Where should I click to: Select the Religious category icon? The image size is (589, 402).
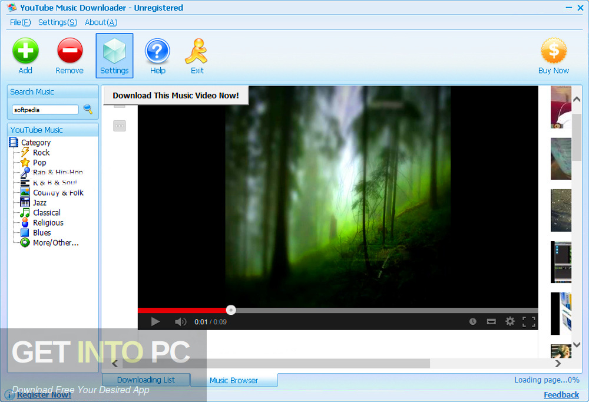(x=25, y=222)
